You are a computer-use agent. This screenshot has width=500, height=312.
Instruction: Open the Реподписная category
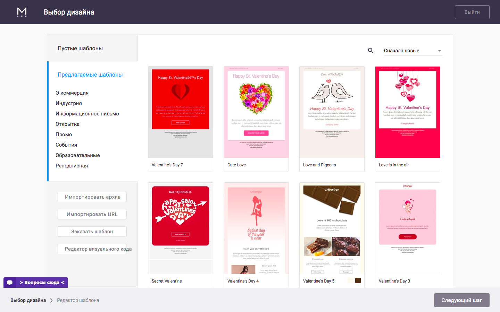72,166
